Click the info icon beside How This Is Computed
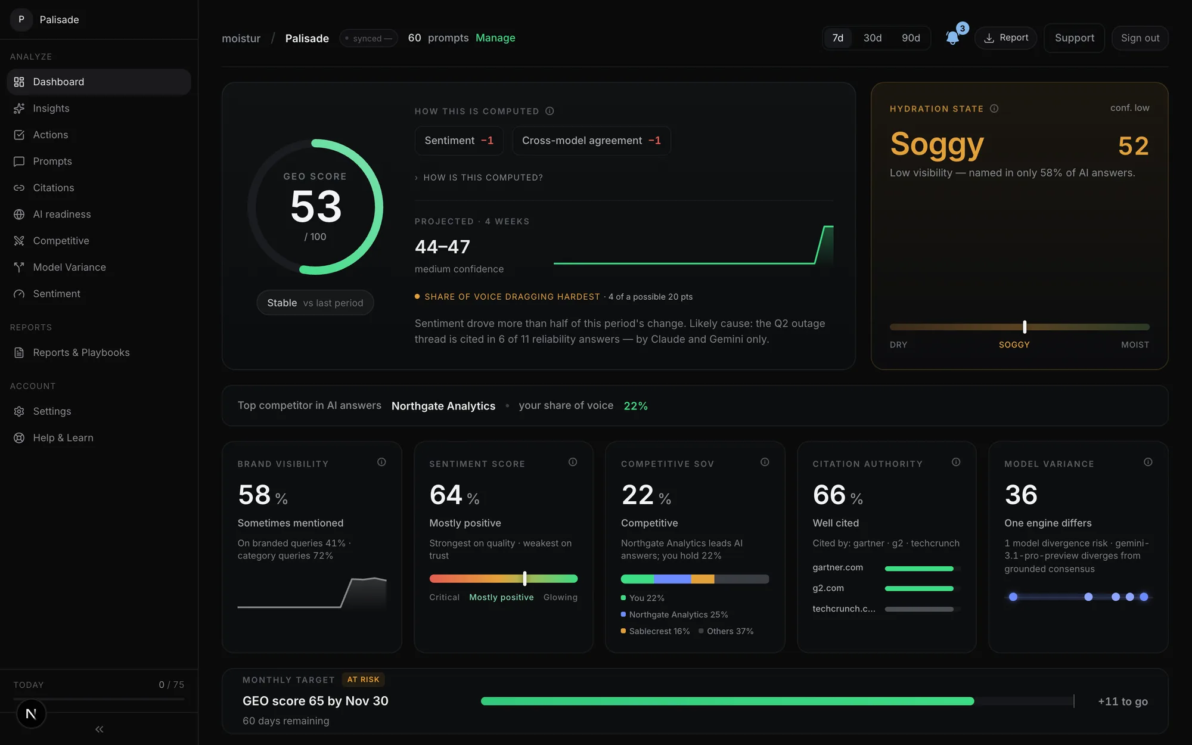Image resolution: width=1192 pixels, height=745 pixels. [x=550, y=111]
